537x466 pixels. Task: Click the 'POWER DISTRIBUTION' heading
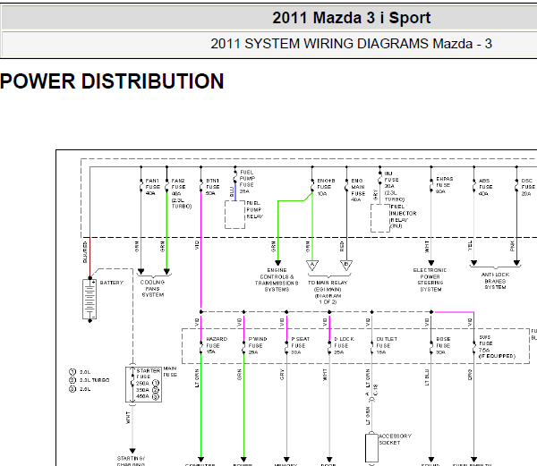(112, 81)
